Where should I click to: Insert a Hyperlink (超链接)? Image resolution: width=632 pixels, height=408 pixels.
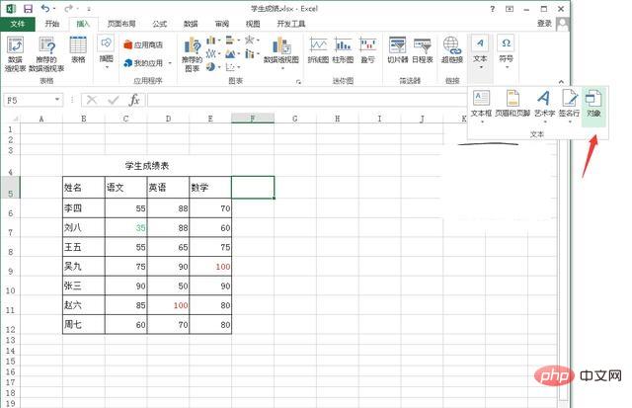pos(452,50)
